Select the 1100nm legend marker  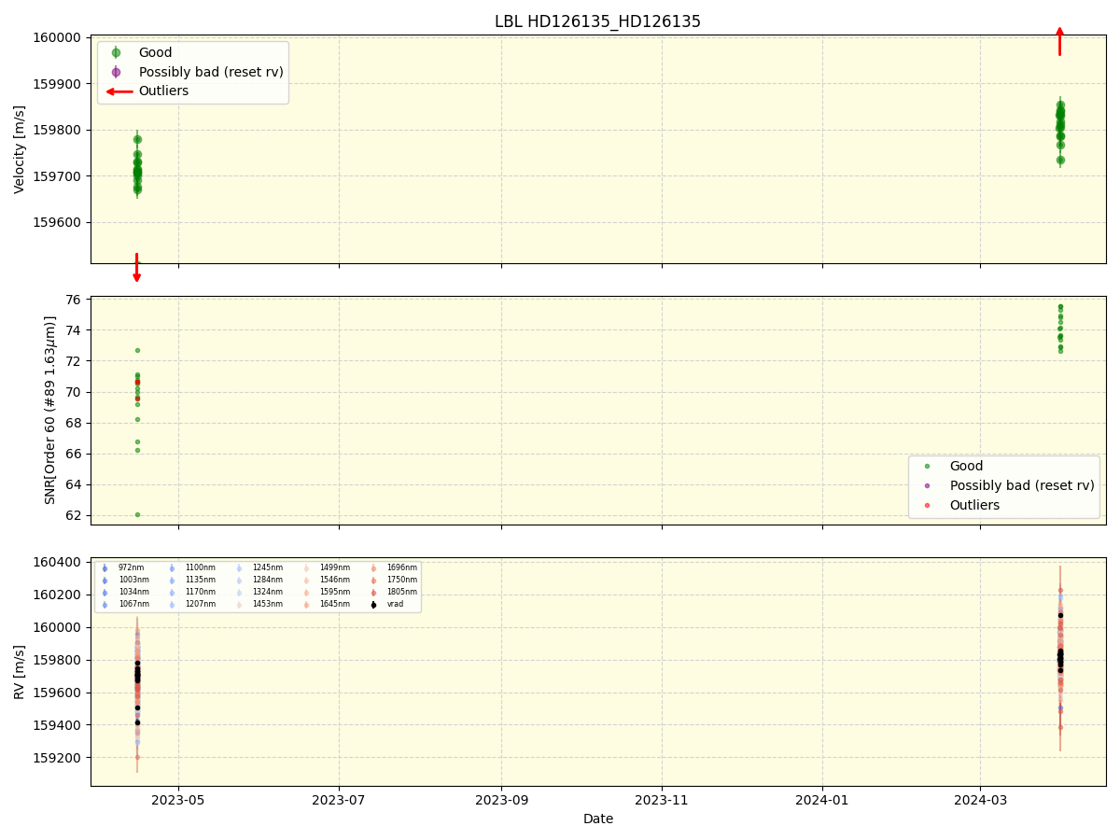(172, 568)
